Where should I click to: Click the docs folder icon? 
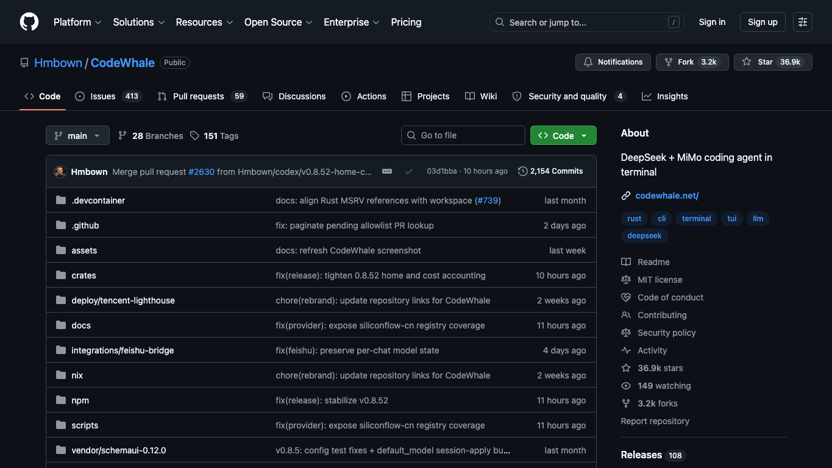[x=61, y=325]
